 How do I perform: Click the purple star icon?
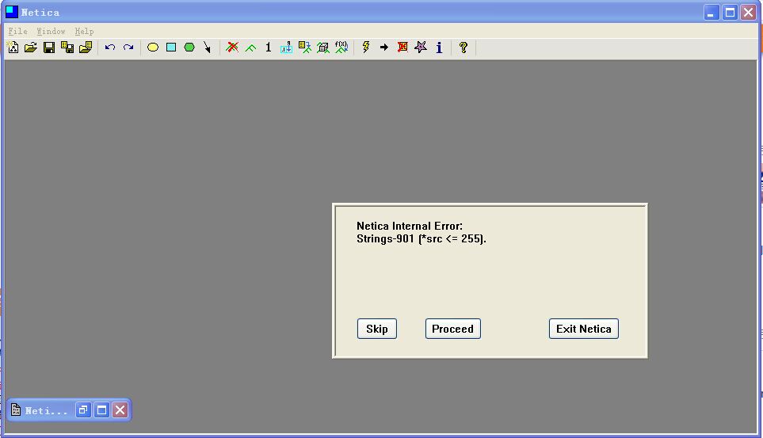[421, 48]
